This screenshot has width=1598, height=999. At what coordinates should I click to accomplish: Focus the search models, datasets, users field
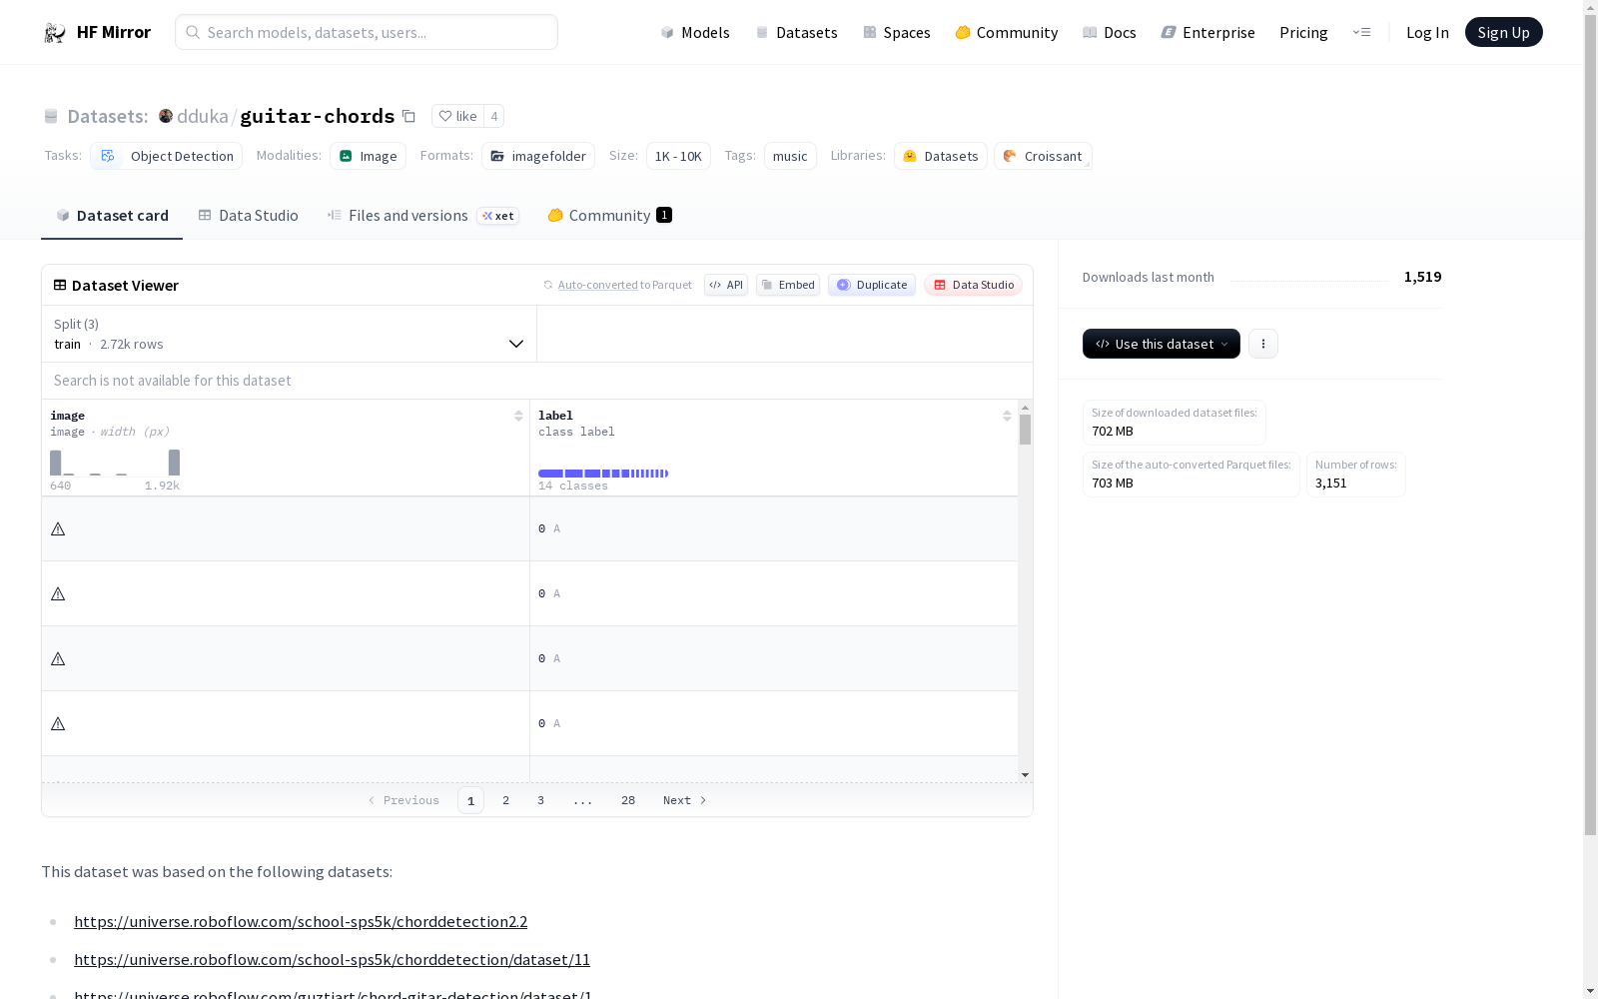click(367, 32)
